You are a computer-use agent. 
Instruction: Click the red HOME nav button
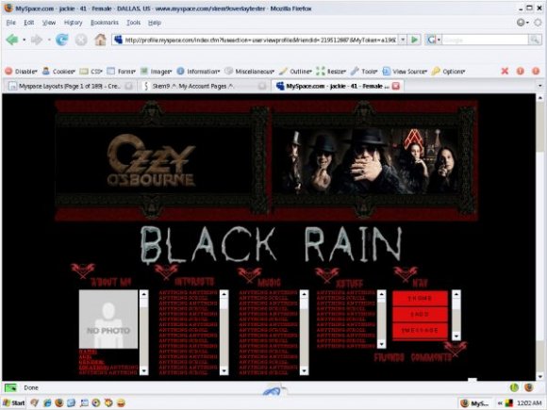point(420,299)
